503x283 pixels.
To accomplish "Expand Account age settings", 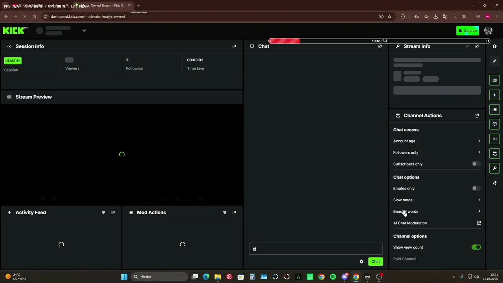I will 437,141.
